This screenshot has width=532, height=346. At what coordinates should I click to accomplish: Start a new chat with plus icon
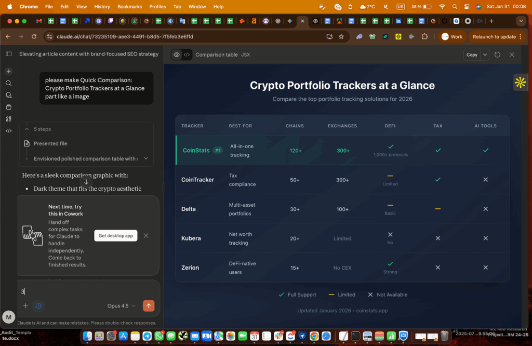tap(9, 71)
